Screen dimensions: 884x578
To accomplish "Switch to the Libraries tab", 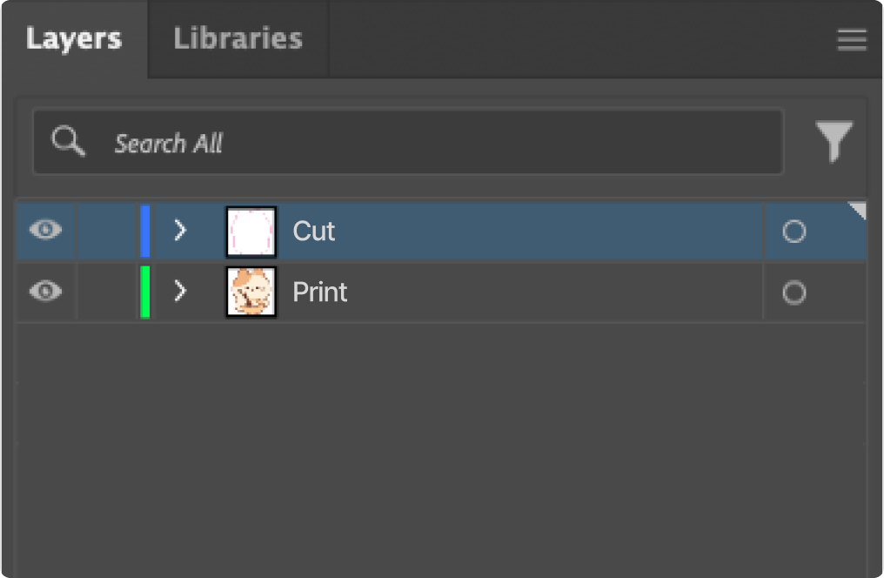I will pos(238,39).
